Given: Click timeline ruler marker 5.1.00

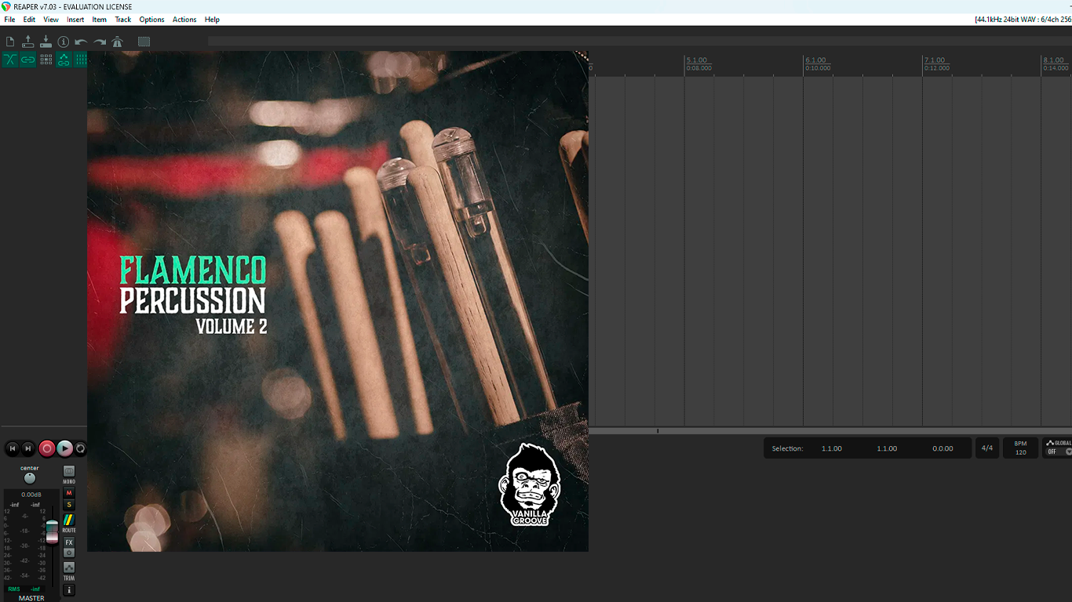Looking at the screenshot, I should 697,60.
